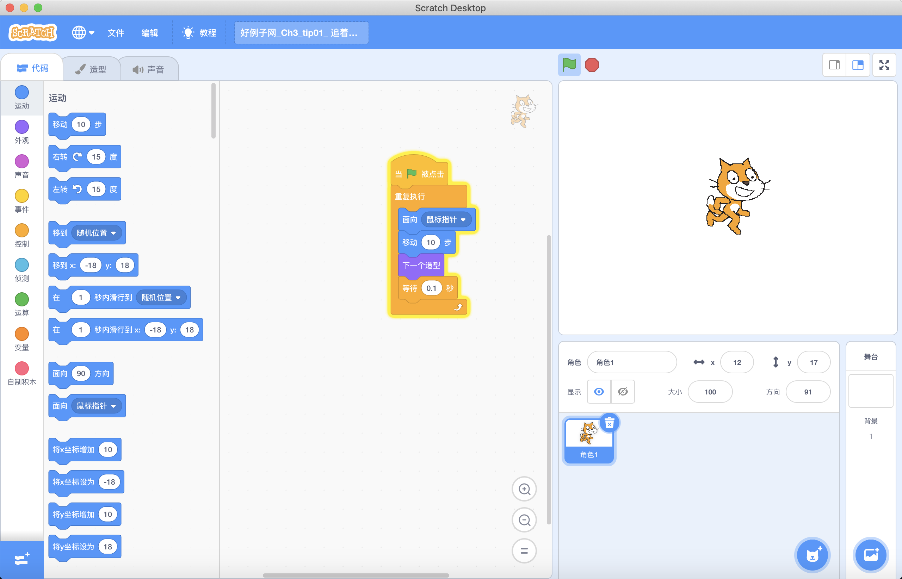Select the 运算 block category

point(21,305)
